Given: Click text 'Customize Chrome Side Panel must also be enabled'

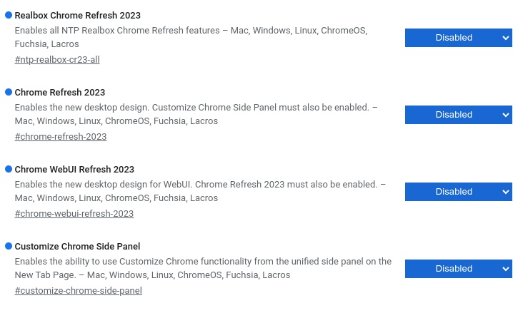Looking at the screenshot, I should click(x=261, y=108).
